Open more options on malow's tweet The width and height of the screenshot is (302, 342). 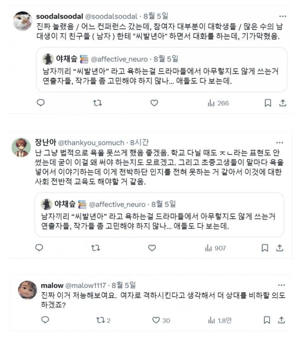282,285
